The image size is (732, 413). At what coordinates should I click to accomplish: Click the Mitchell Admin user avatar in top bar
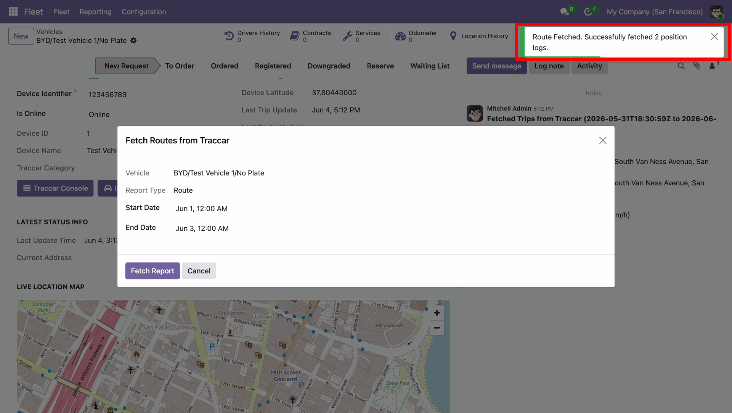716,12
